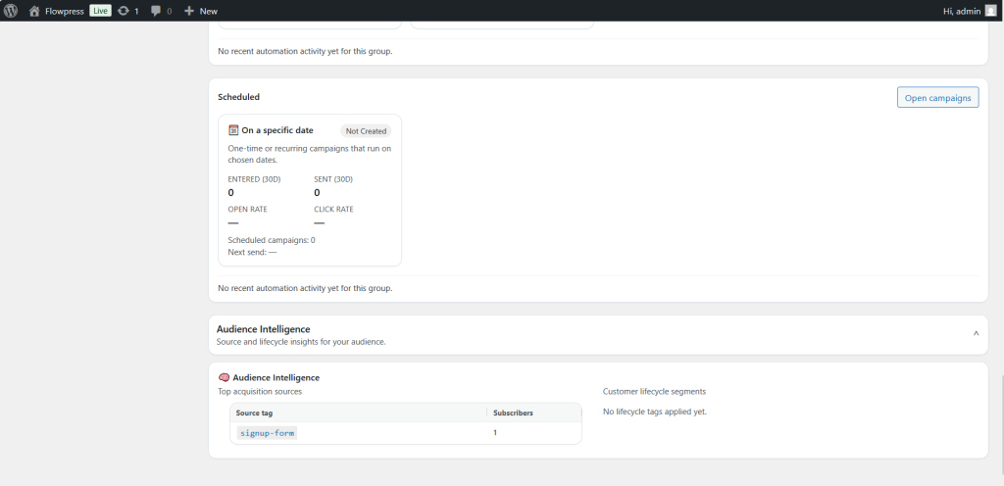The height and width of the screenshot is (486, 1004).
Task: Click the home icon beside Flowpress
Action: click(34, 11)
